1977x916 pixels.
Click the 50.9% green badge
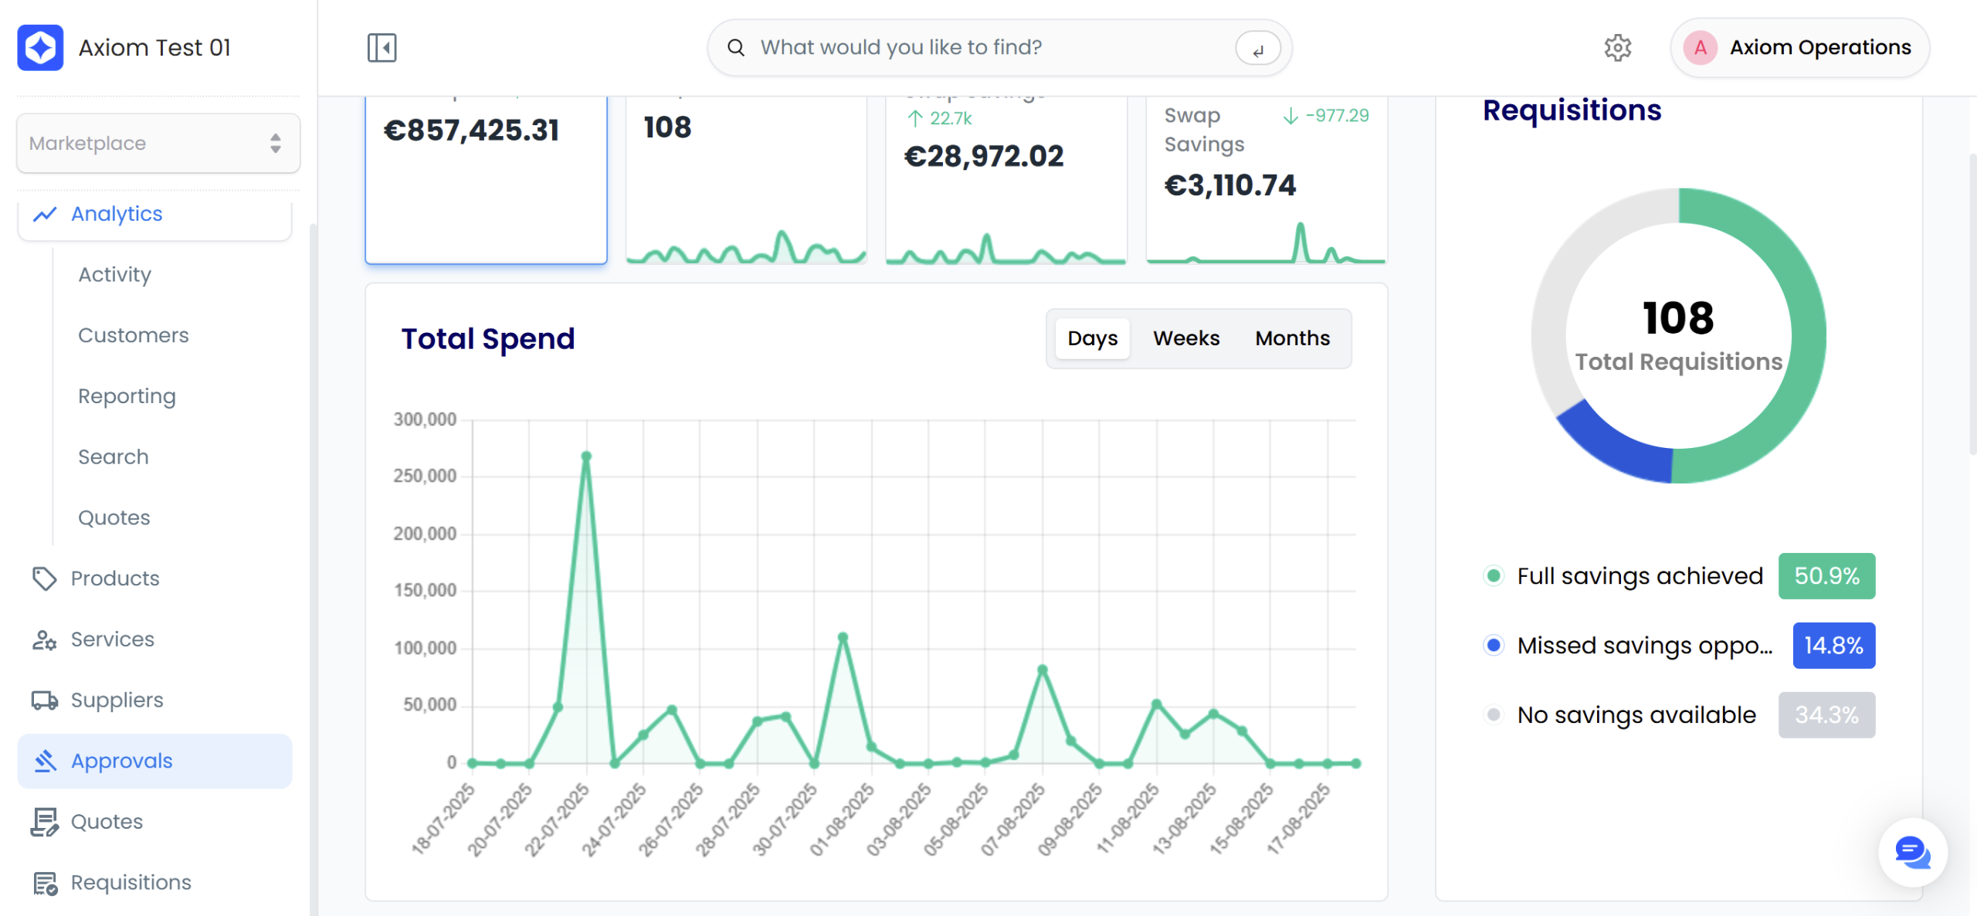(1826, 576)
